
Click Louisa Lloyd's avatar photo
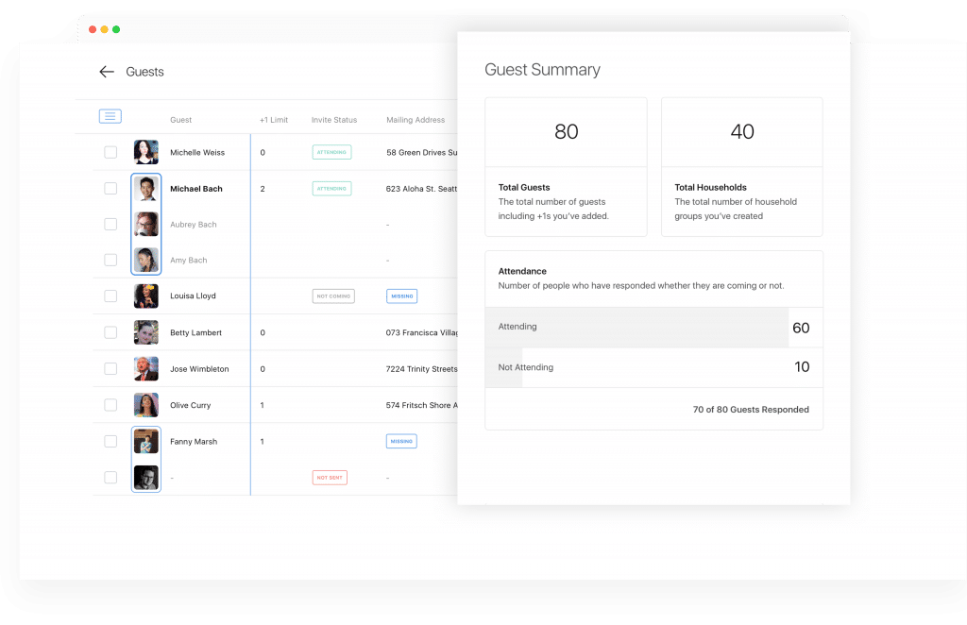click(x=145, y=296)
